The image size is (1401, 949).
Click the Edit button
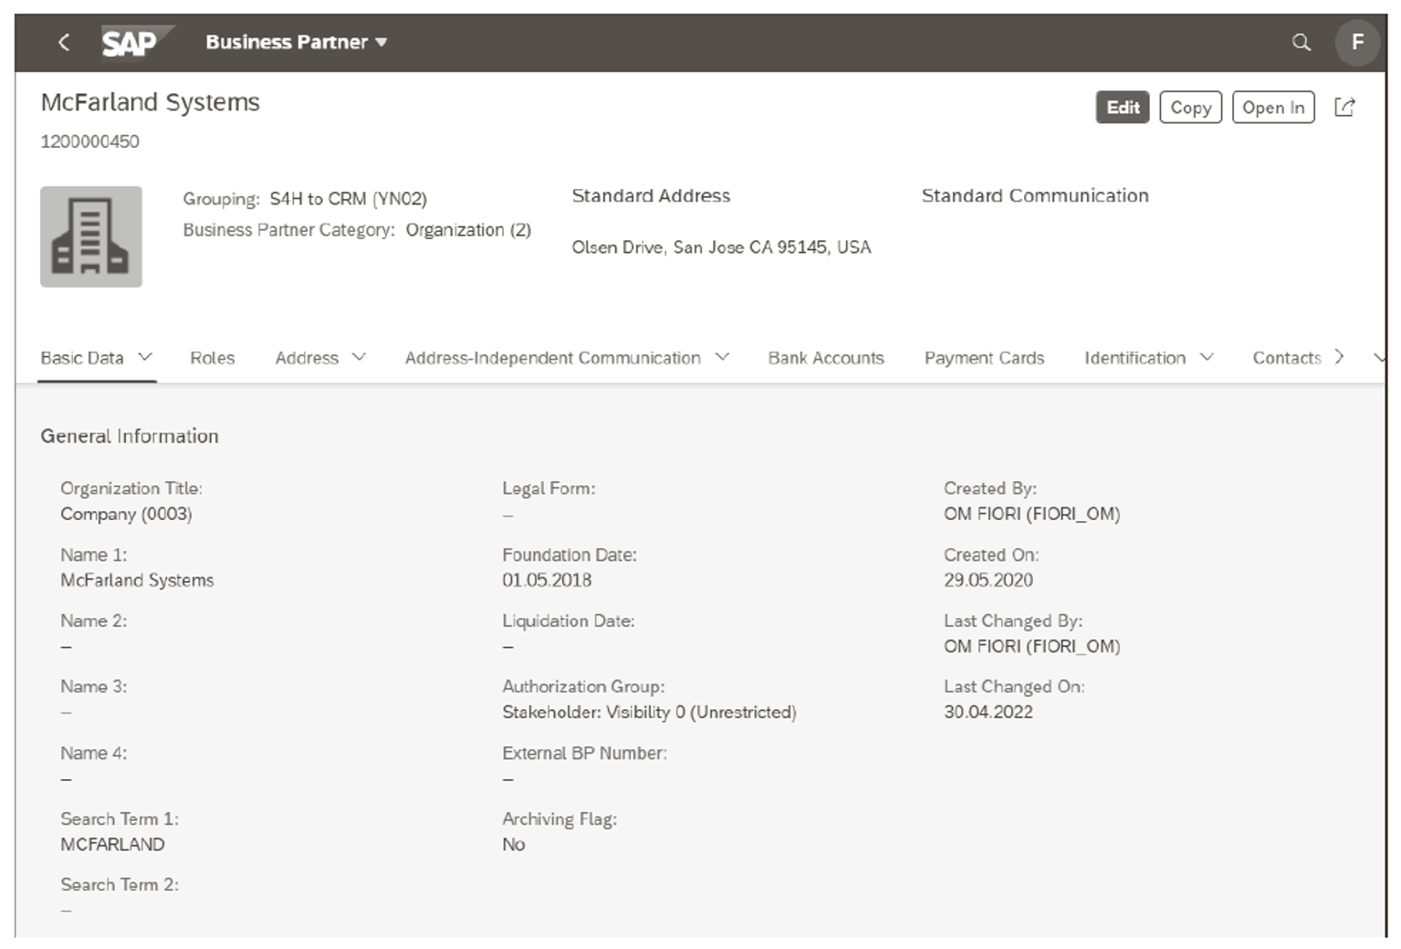(x=1122, y=107)
